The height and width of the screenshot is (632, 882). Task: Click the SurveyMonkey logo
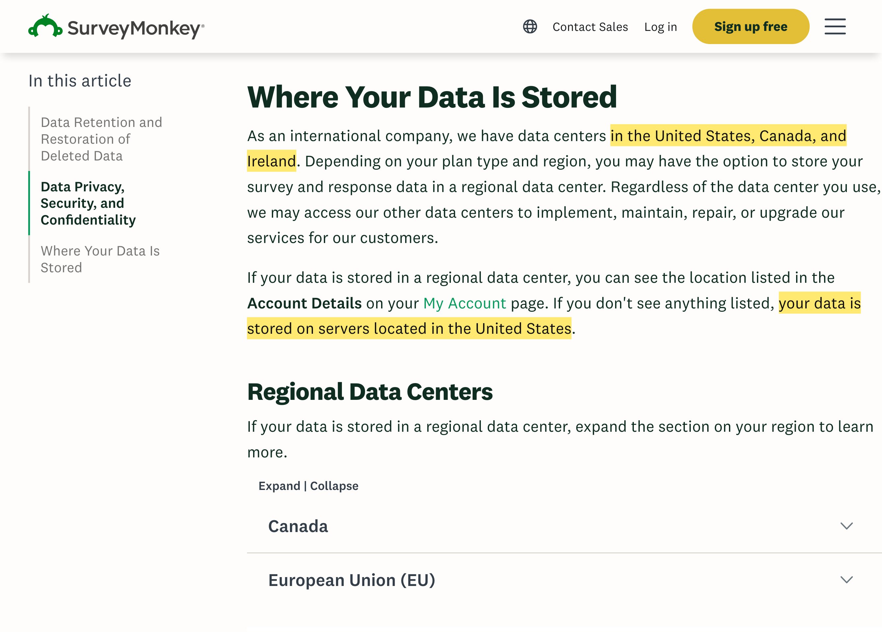point(116,27)
